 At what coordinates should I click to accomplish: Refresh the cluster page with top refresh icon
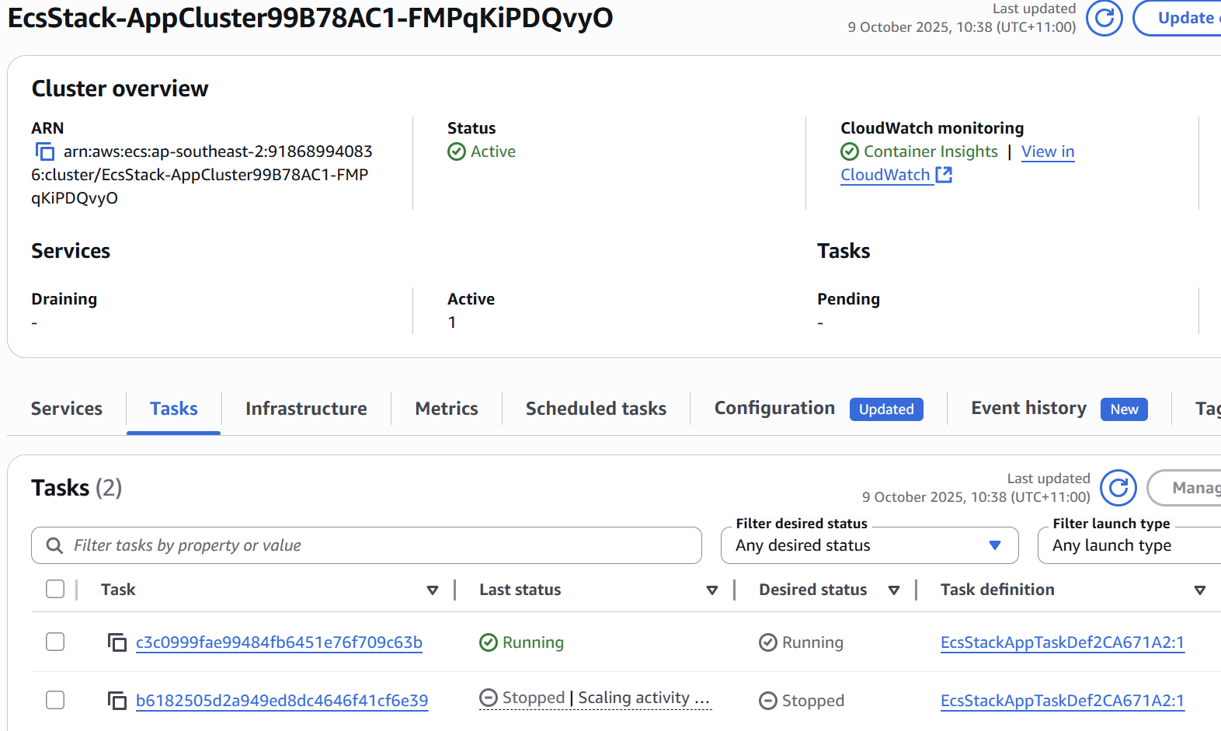point(1104,18)
